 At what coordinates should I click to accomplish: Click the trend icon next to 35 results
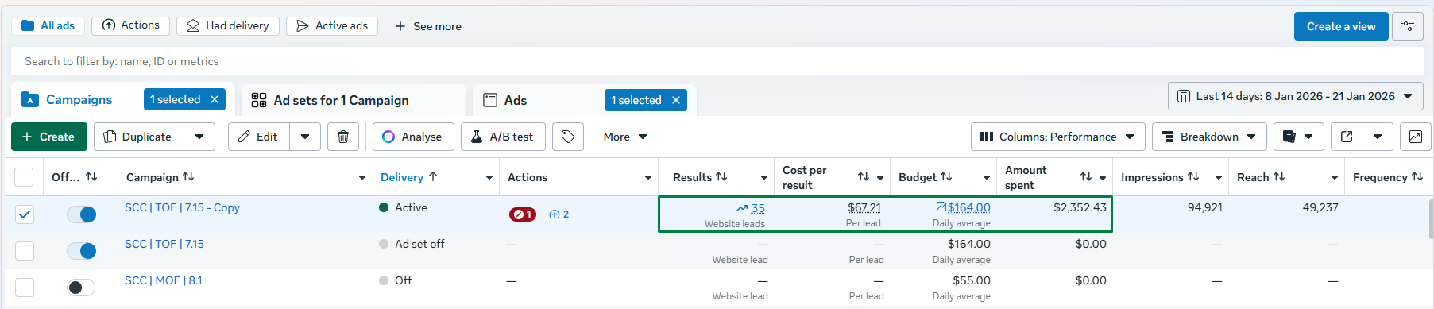click(741, 208)
